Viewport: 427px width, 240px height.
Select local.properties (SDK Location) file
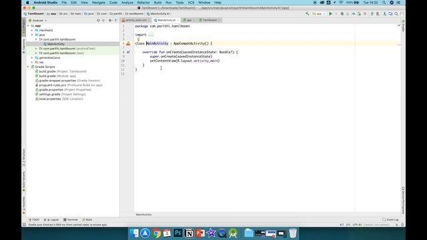[x=59, y=99]
